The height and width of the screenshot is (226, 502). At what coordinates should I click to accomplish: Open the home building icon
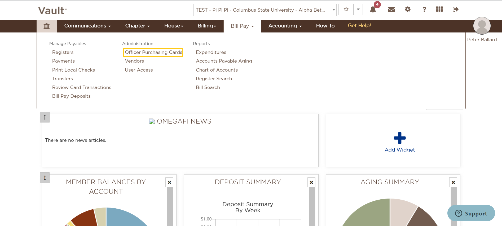[47, 26]
